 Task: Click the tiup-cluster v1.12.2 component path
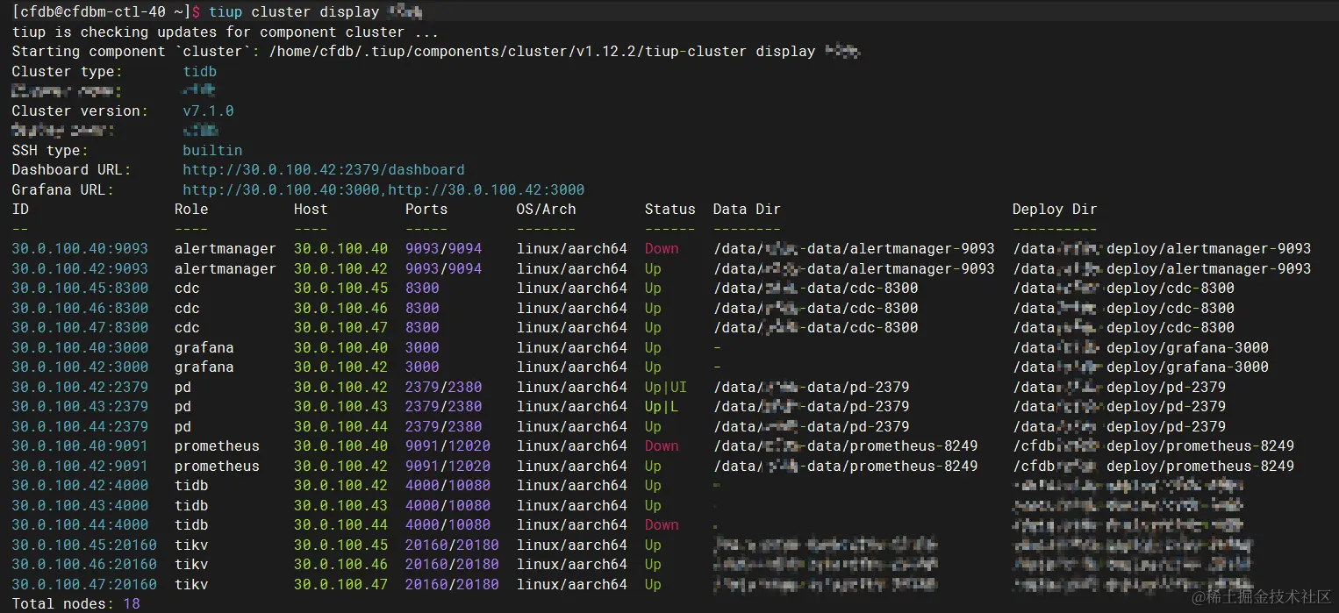click(x=541, y=52)
